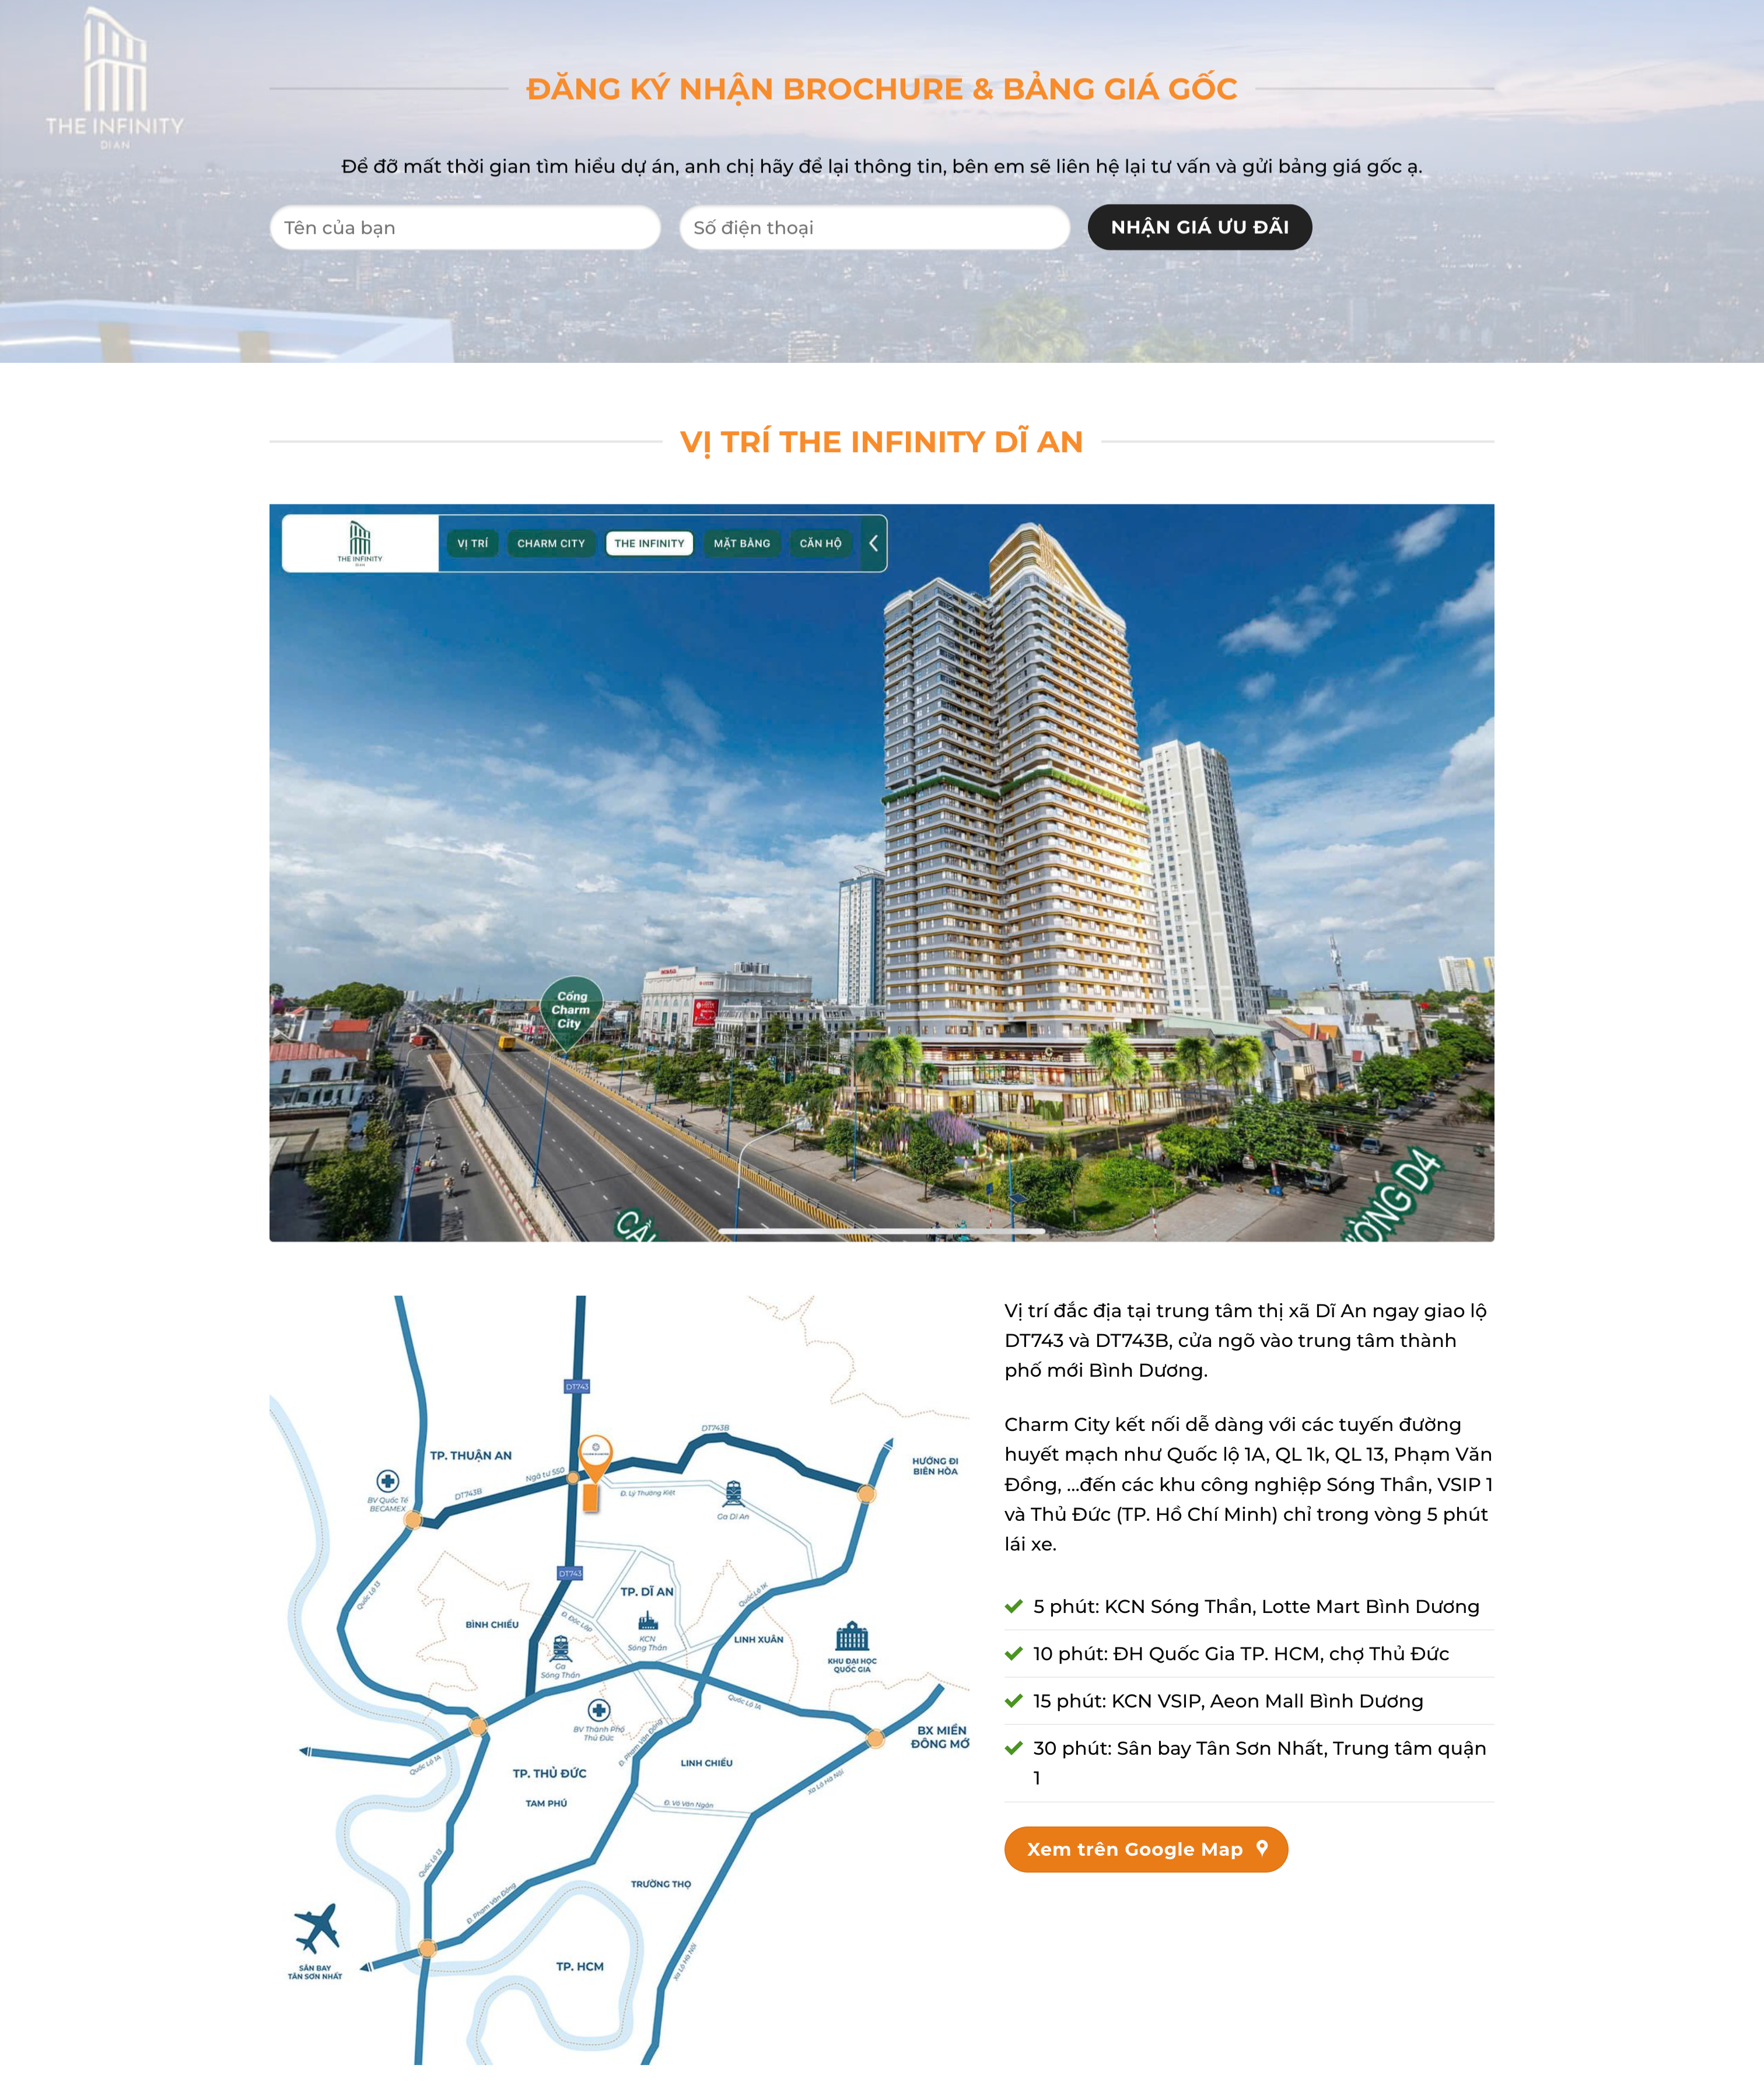Collapse tour menu with chevron arrow
The width and height of the screenshot is (1764, 2082).
(x=873, y=543)
